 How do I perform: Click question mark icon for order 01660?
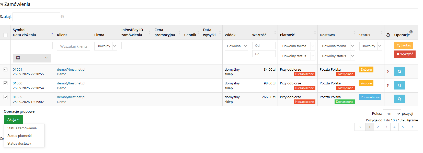point(388,85)
